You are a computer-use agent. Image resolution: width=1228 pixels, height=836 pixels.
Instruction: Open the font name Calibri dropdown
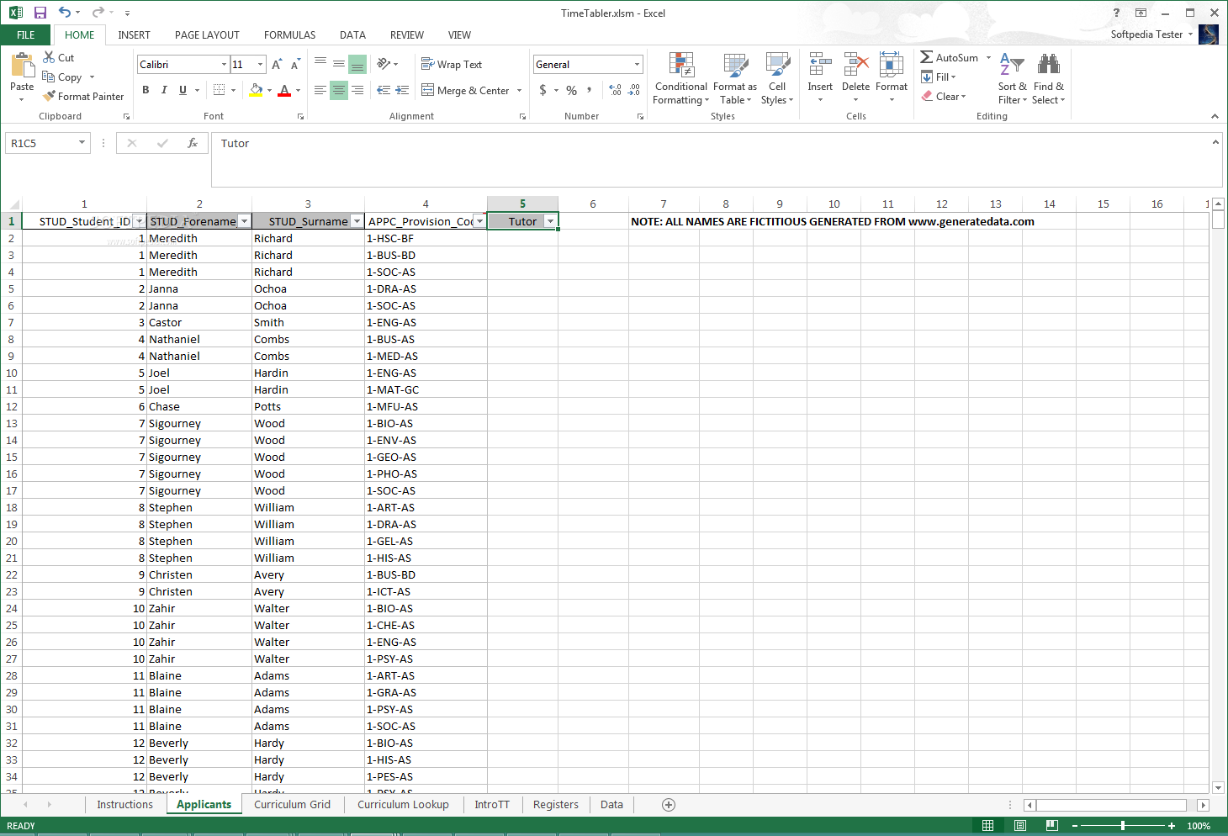[x=224, y=64]
